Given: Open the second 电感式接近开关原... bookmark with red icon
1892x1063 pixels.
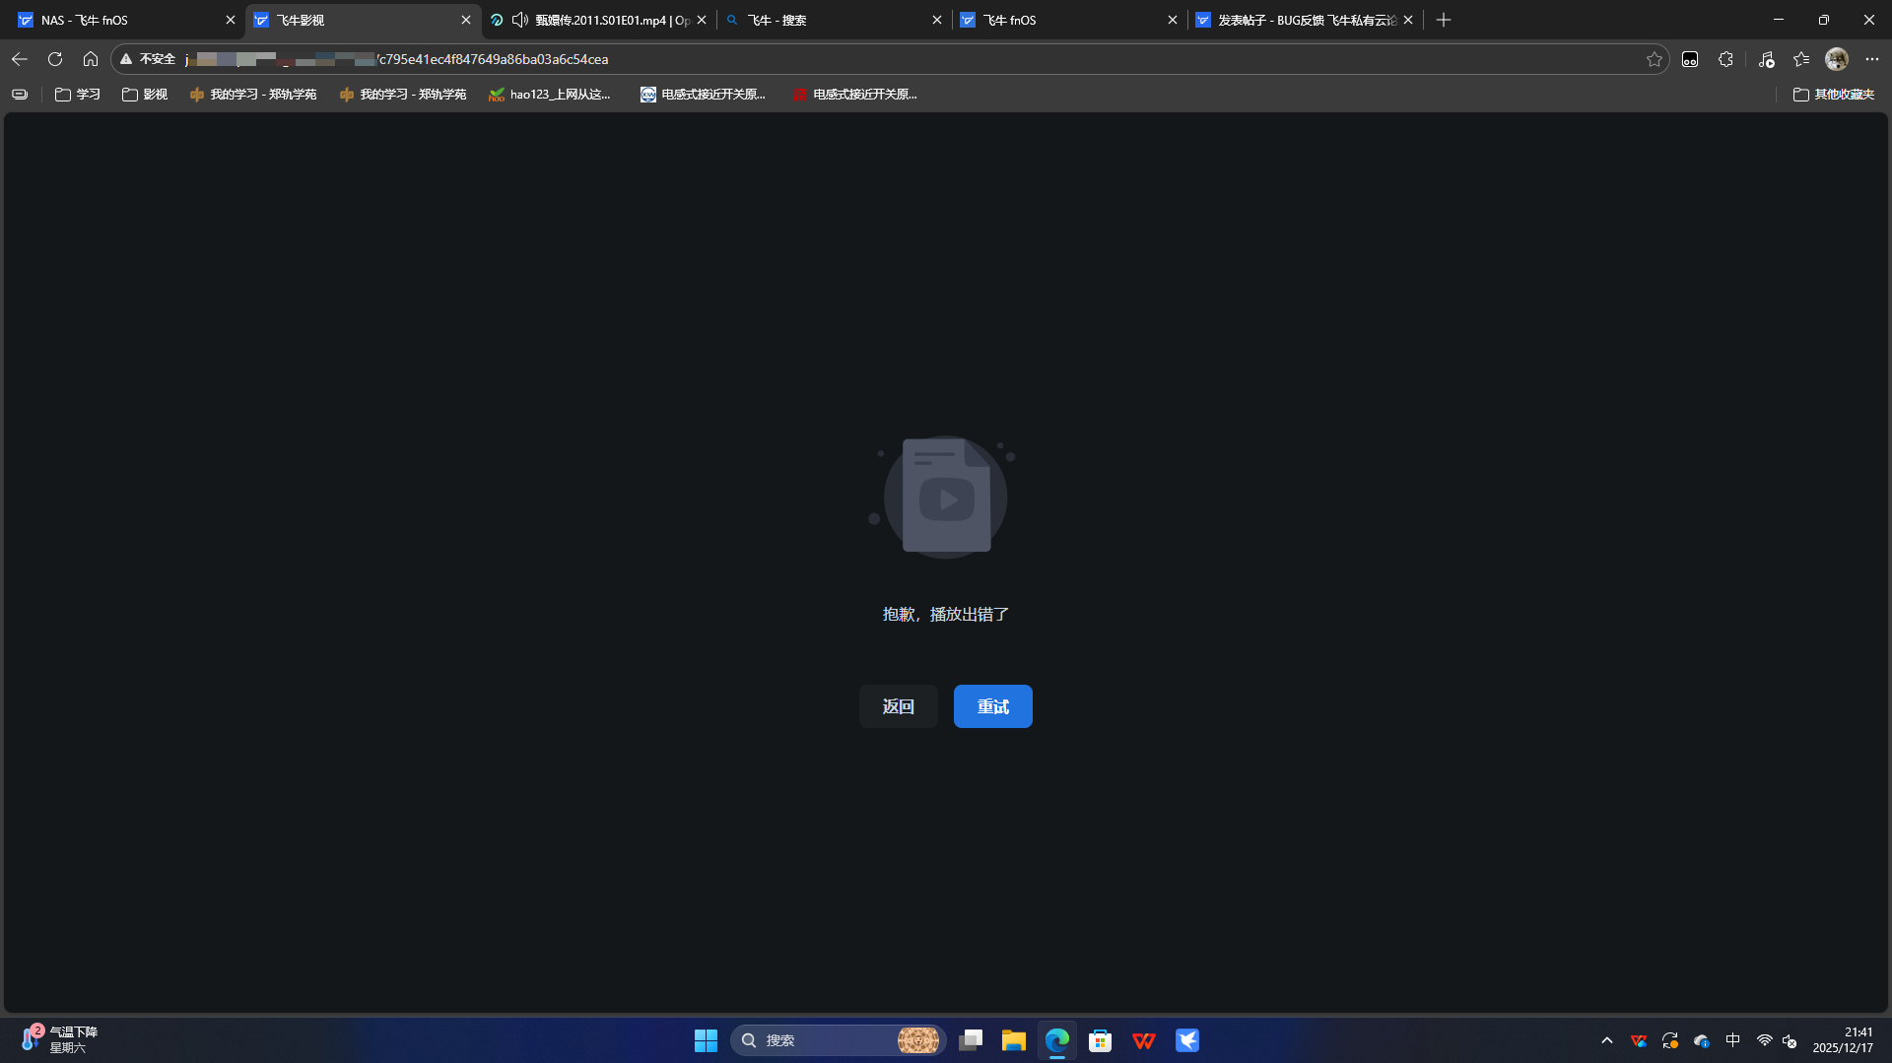Looking at the screenshot, I should pyautogui.click(x=854, y=95).
